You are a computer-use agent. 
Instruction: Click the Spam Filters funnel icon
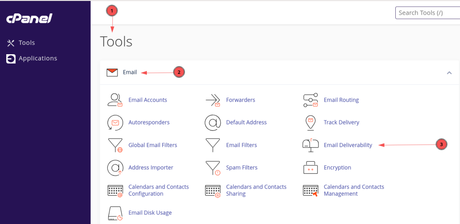212,168
